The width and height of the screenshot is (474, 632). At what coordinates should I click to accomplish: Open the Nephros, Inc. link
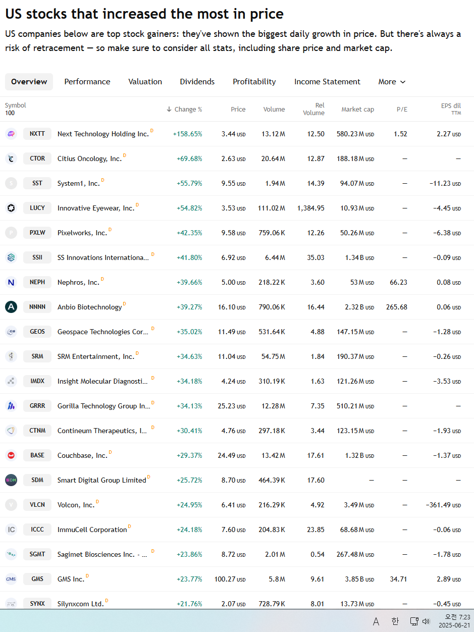coord(78,282)
